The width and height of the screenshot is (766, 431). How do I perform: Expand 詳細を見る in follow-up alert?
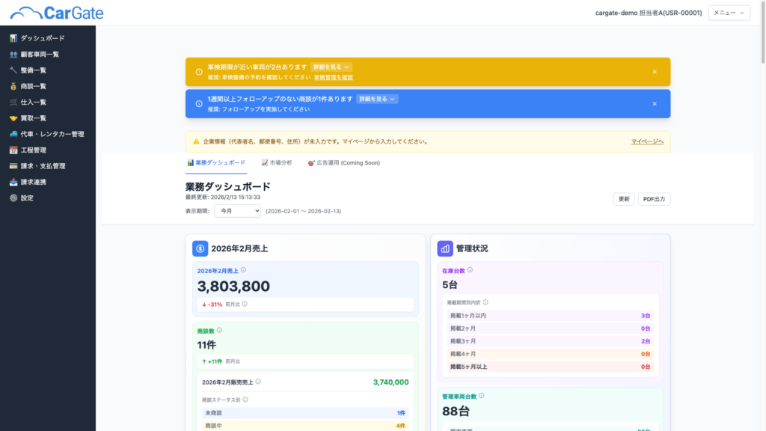pos(377,99)
